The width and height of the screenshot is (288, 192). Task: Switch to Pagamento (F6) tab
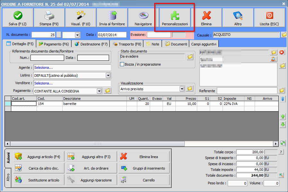point(54,44)
